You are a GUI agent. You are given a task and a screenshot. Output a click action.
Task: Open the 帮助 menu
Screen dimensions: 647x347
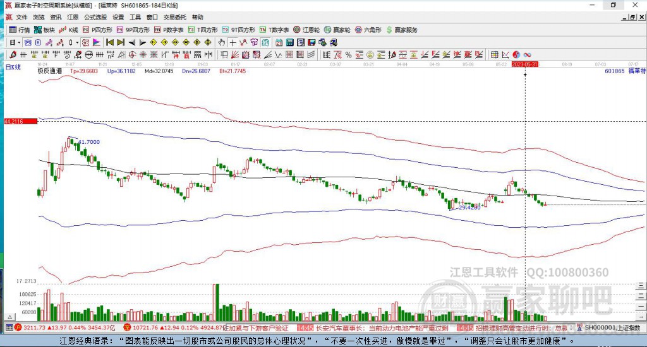198,17
